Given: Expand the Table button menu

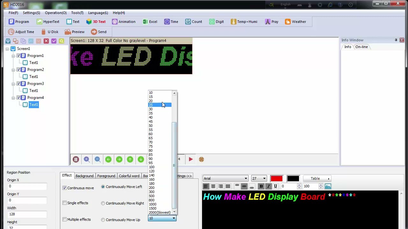Looking at the screenshot, I should tap(317, 178).
